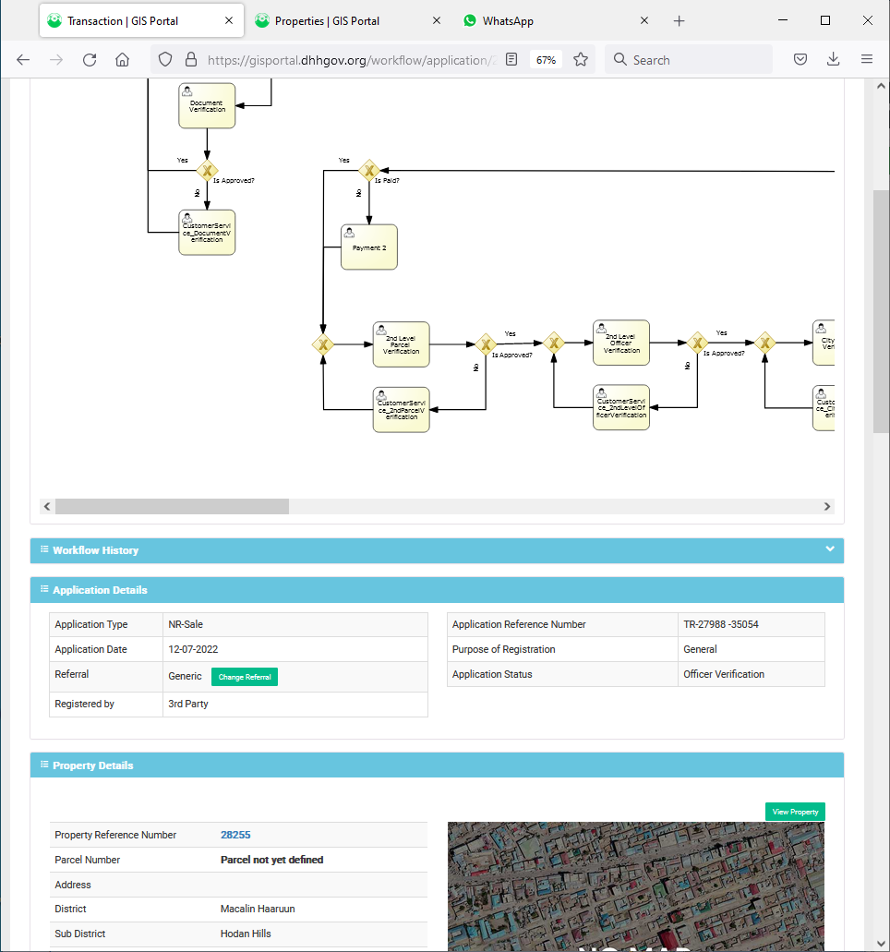Open a new browser tab

(679, 20)
